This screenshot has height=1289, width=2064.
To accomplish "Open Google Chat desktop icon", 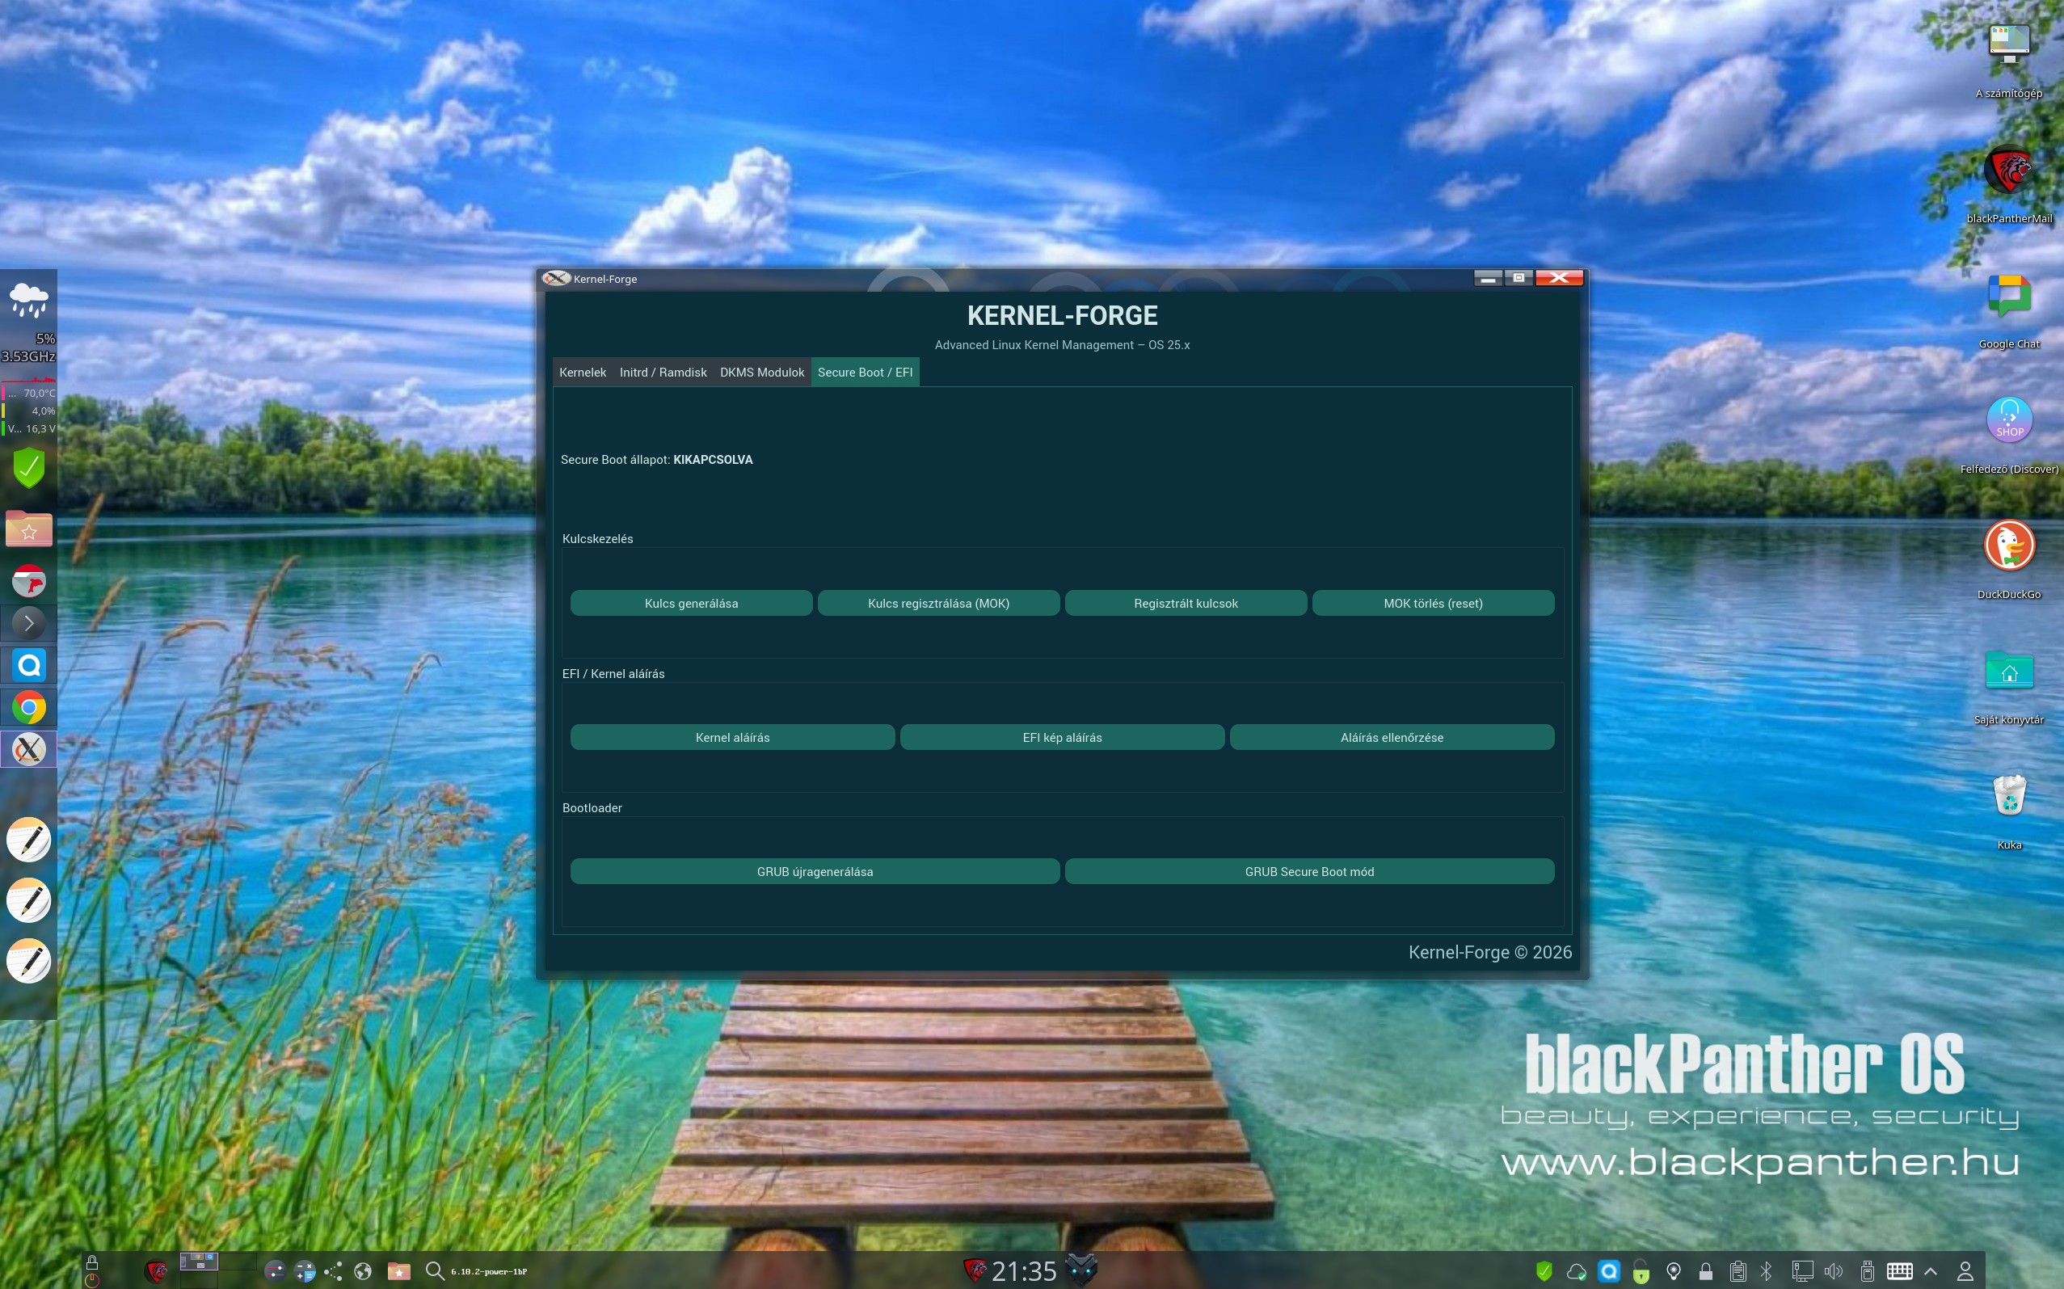I will pos(2008,296).
